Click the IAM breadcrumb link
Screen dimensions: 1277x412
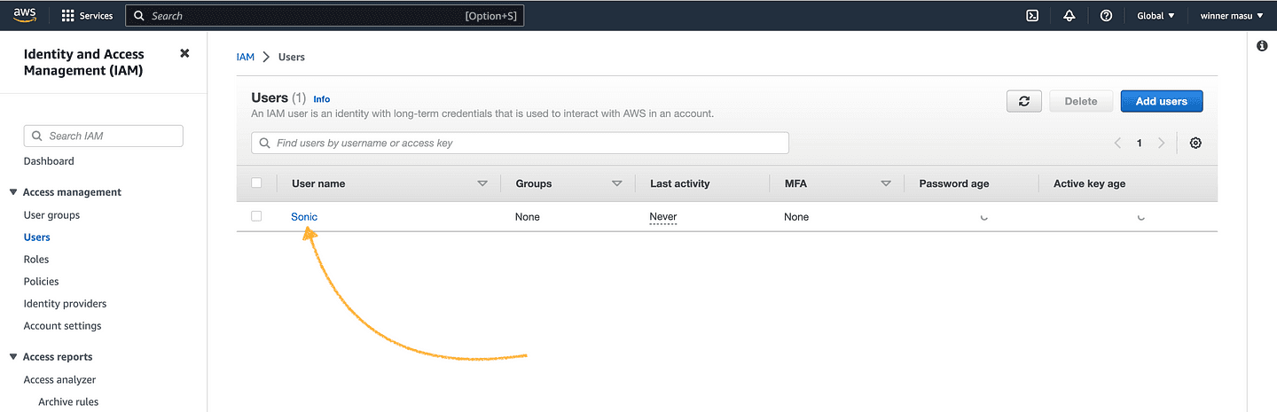coord(245,57)
